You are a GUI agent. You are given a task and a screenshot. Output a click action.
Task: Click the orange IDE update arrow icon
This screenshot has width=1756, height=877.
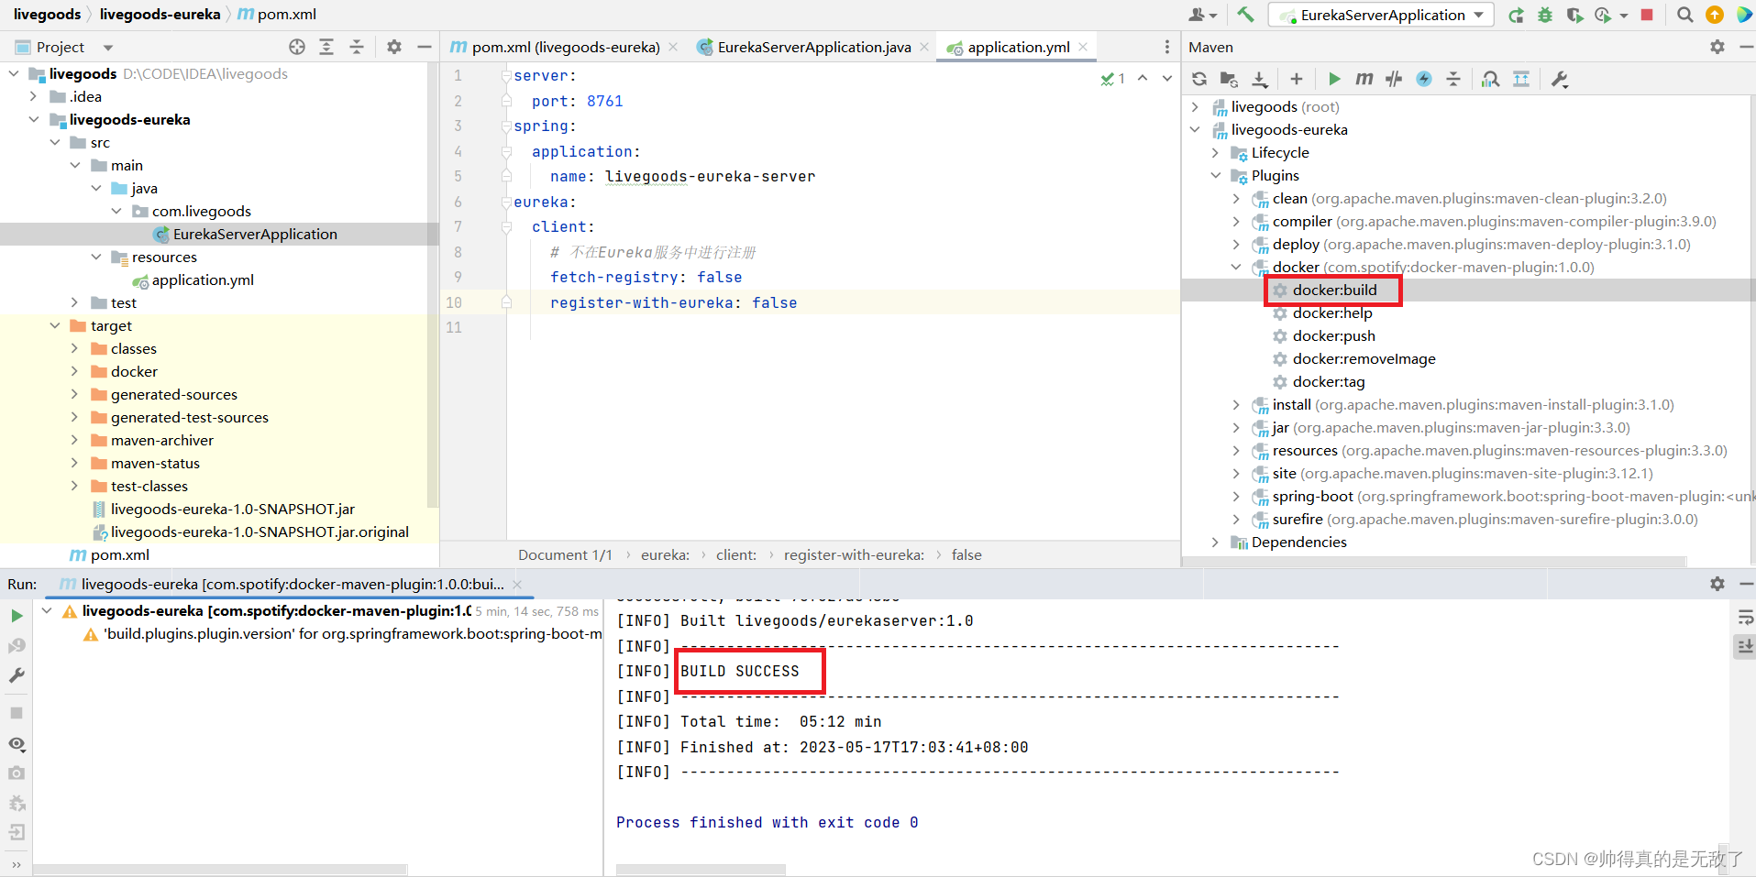(1714, 15)
